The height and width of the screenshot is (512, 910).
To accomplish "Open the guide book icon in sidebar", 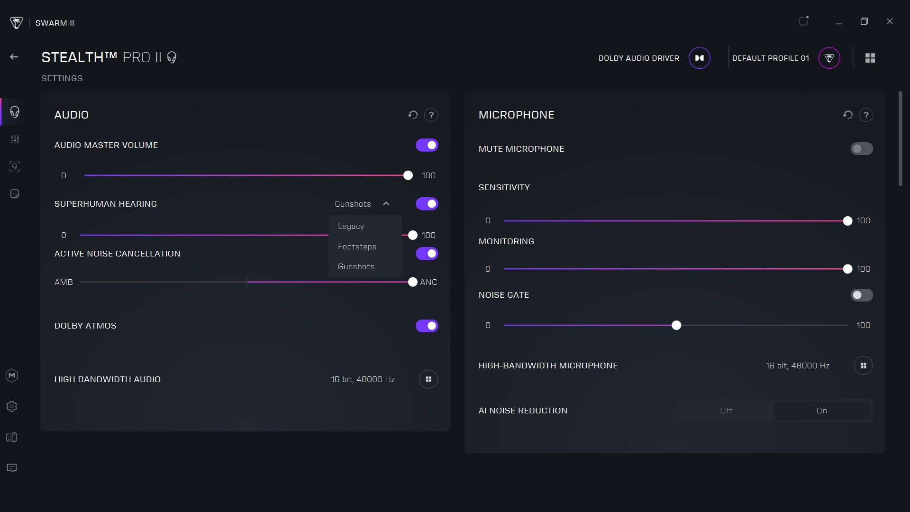I will click(x=12, y=437).
